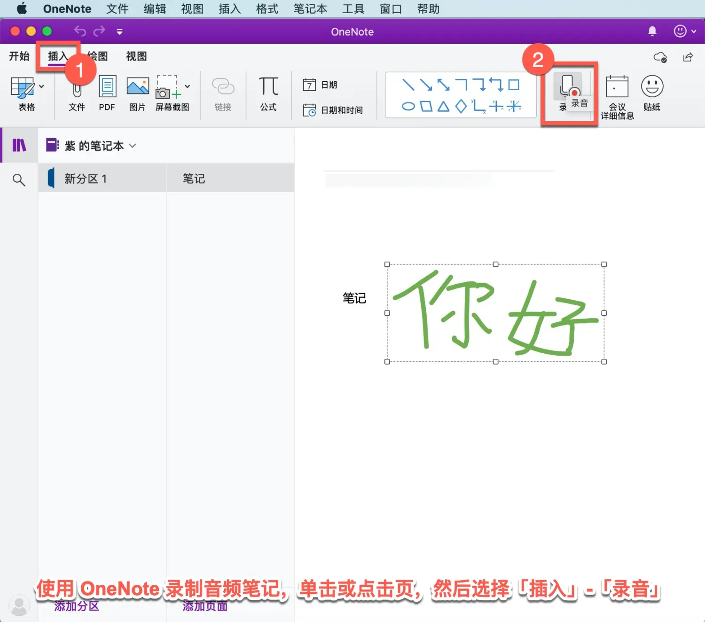Insert meeting details (会议详细信息)

coord(617,92)
